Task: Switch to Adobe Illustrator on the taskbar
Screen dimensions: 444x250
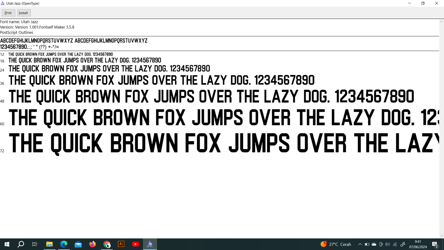Action: (121, 244)
